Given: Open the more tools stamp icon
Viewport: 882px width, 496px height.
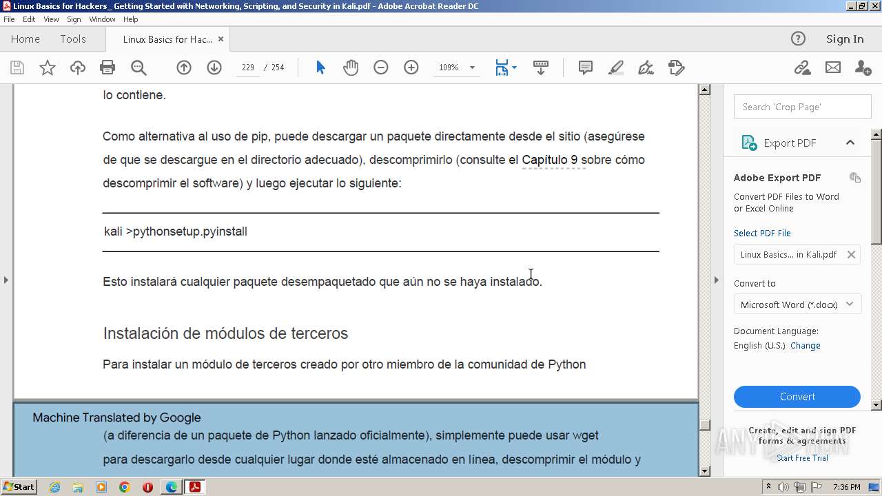Looking at the screenshot, I should point(676,68).
